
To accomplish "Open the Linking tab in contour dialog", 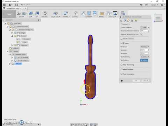I will tap(136, 21).
